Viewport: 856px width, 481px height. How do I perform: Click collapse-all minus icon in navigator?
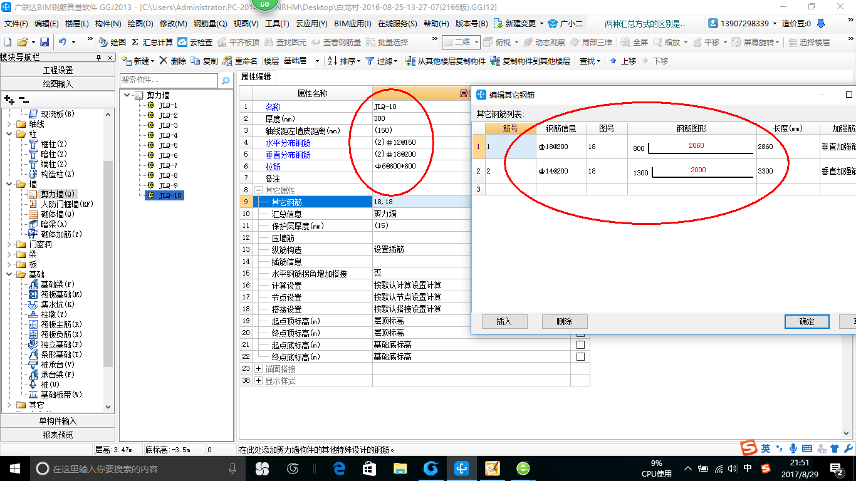pyautogui.click(x=24, y=100)
